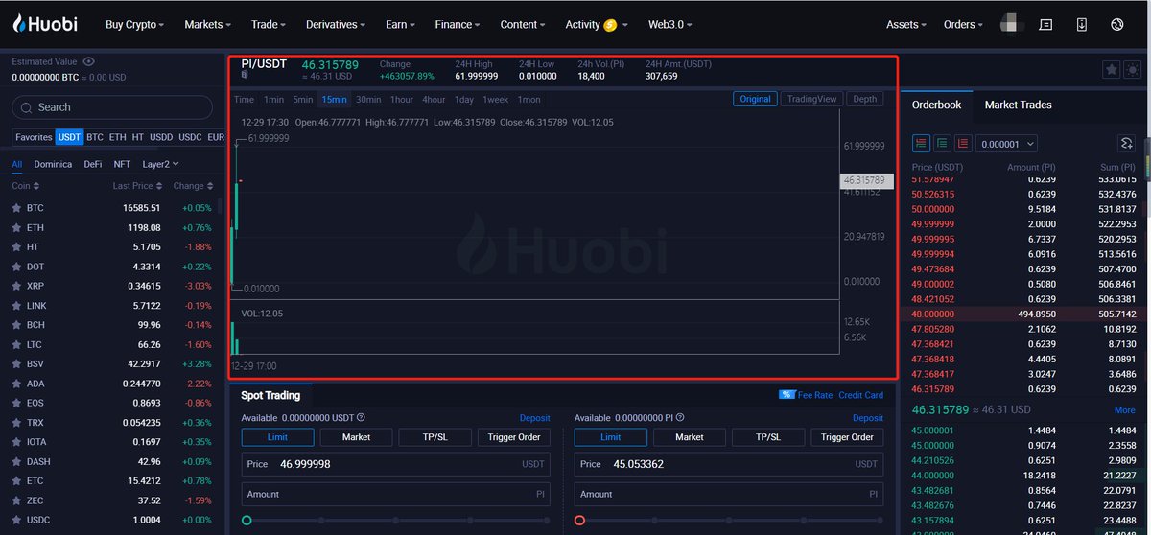
Task: Show buy orders only in orderbook
Action: (x=942, y=143)
